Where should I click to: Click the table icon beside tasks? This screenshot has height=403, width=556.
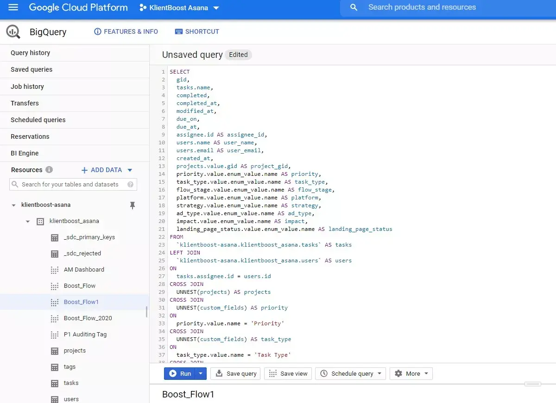55,383
